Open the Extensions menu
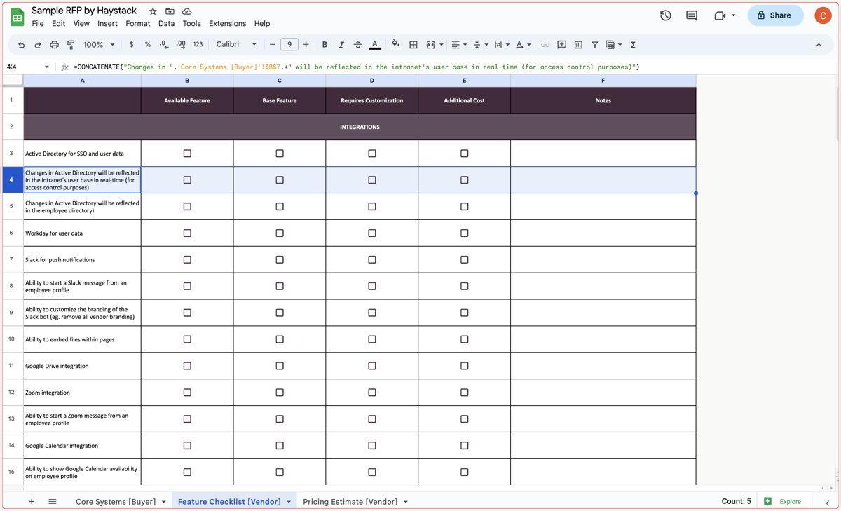Viewport: 841px width, 511px height. 227,24
